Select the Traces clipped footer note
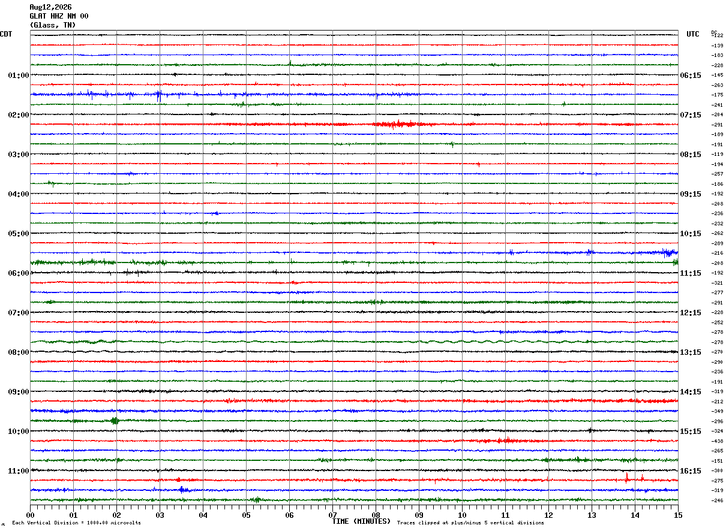This screenshot has width=726, height=531. click(470, 523)
